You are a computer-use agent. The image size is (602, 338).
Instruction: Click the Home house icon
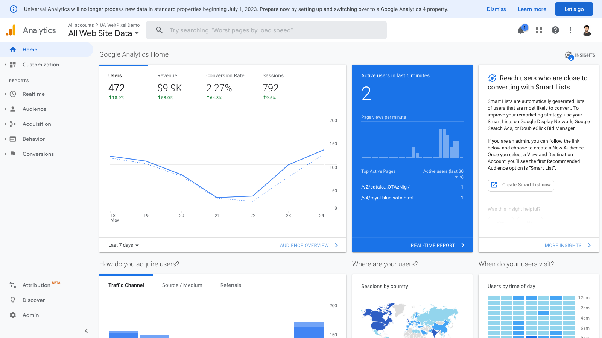point(13,50)
